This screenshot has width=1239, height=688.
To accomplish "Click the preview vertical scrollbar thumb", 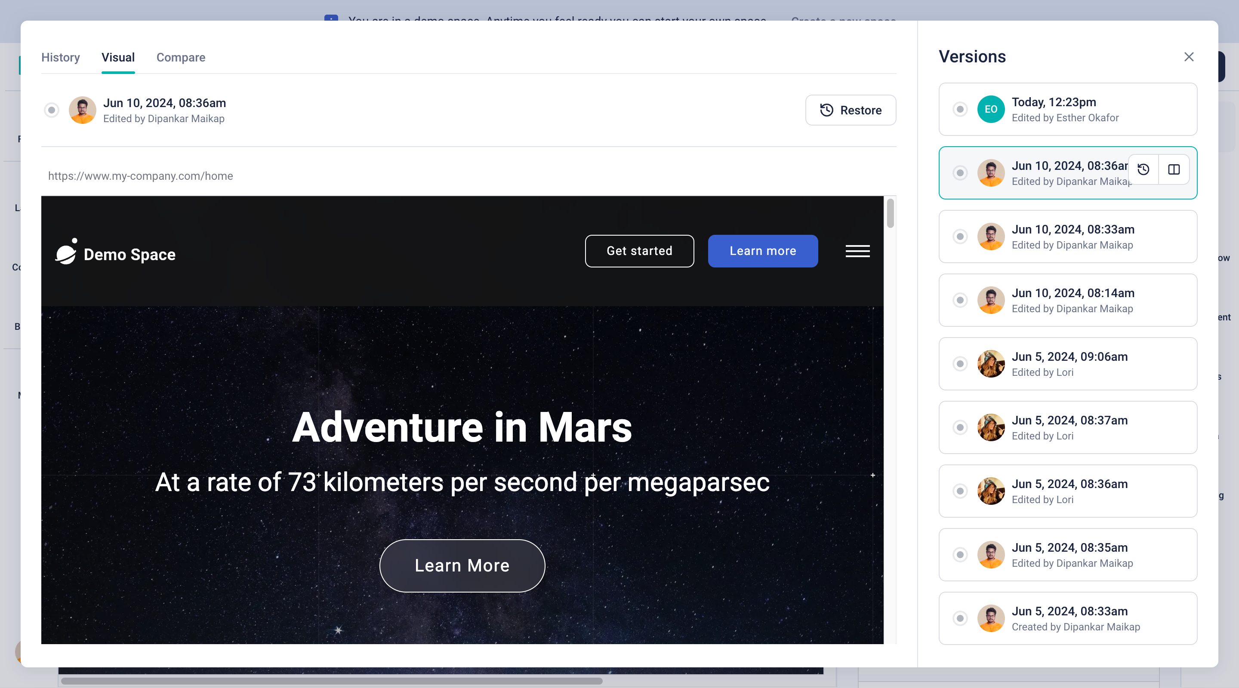I will click(890, 213).
